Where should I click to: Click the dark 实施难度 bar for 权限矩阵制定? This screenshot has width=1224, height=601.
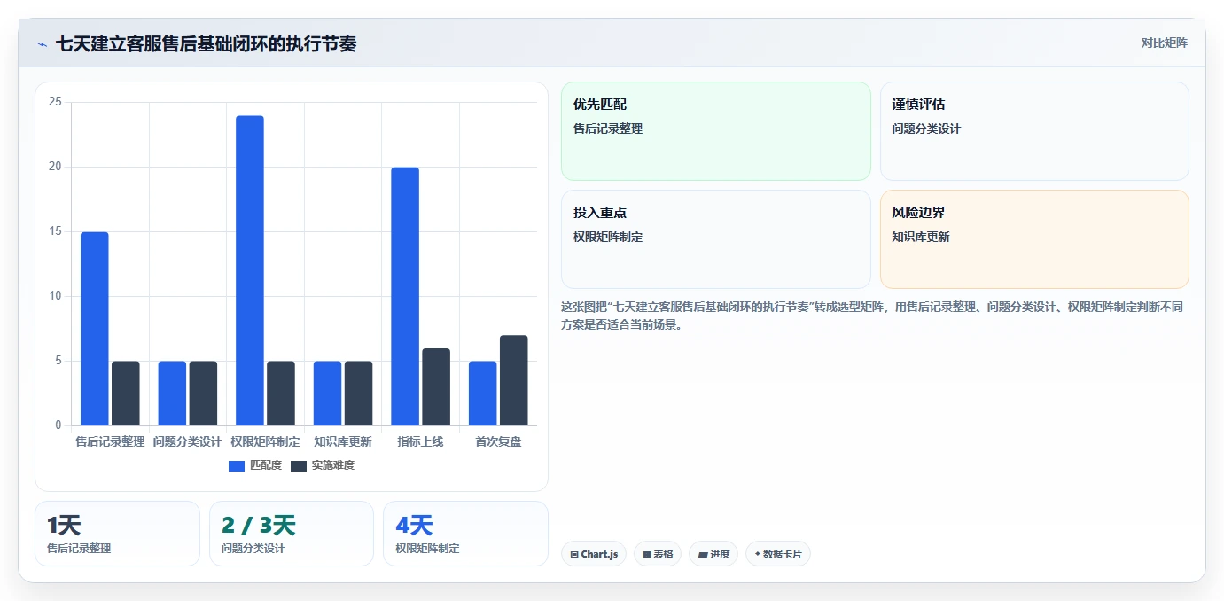[x=281, y=394]
